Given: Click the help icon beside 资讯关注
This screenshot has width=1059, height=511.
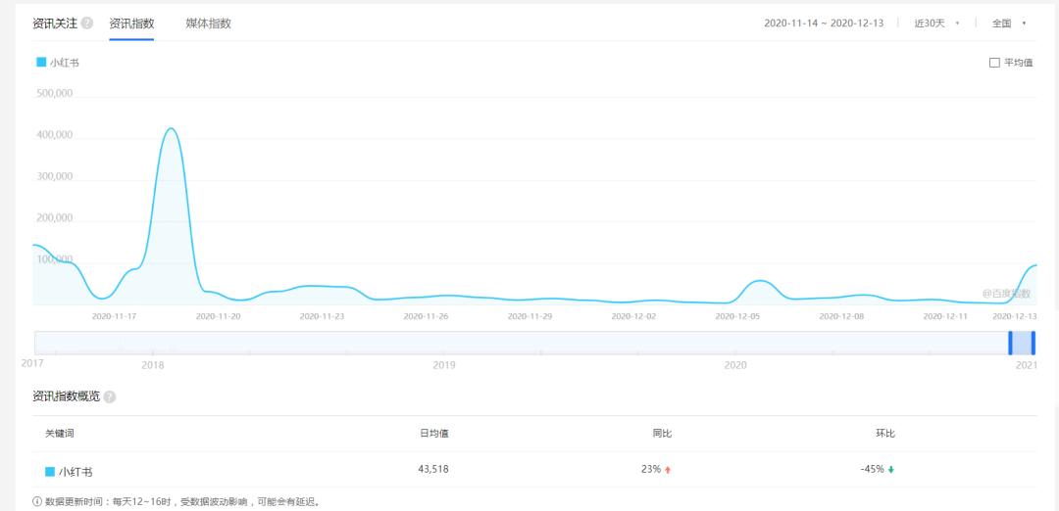Looking at the screenshot, I should tap(87, 23).
